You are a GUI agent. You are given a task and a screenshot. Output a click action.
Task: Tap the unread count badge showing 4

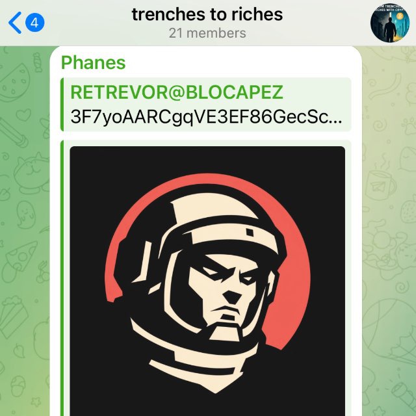[x=34, y=23]
